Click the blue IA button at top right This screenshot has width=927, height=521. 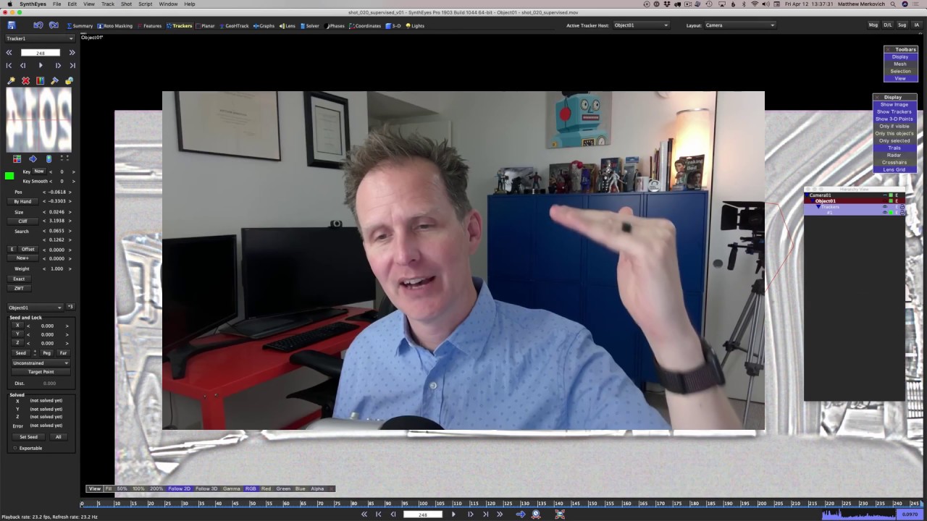(x=915, y=25)
